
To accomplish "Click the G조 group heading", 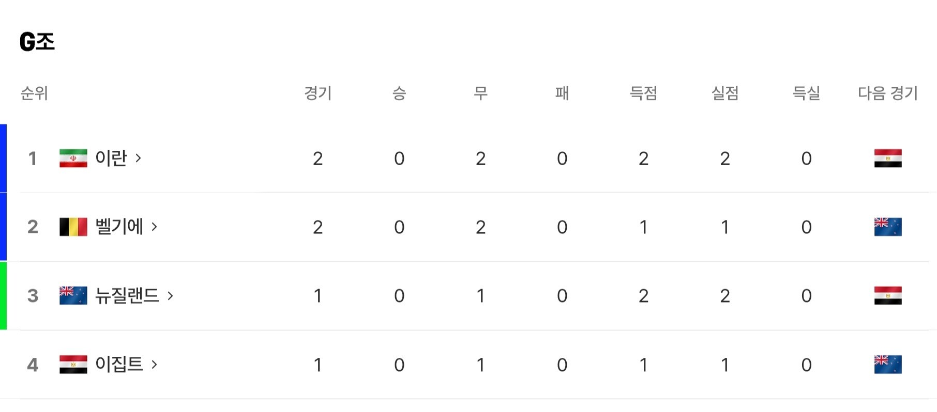I will (37, 41).
